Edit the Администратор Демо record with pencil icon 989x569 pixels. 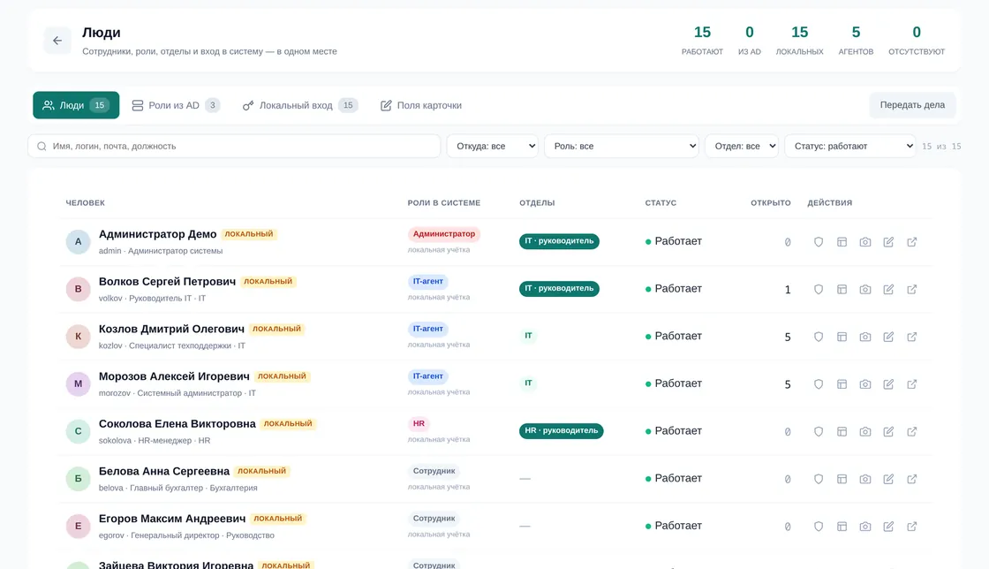click(888, 241)
